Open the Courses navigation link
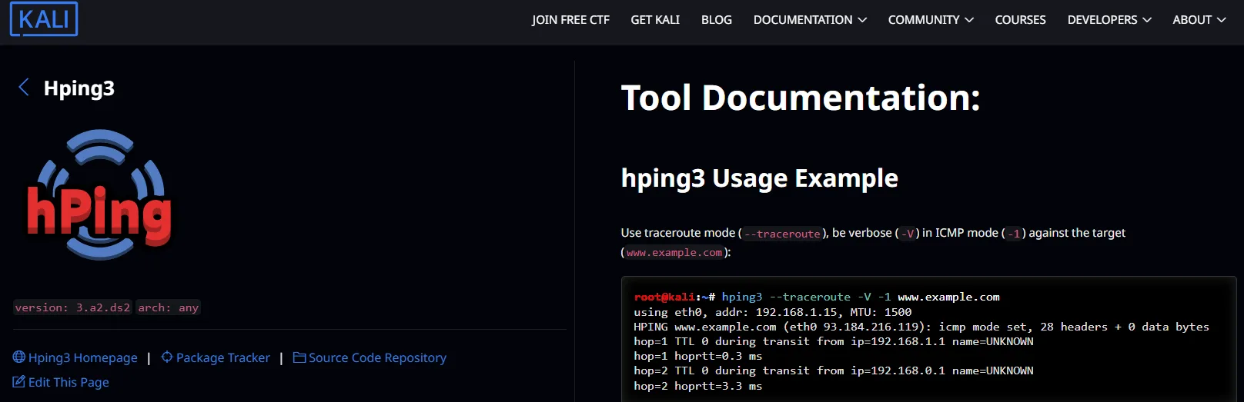This screenshot has height=402, width=1244. click(1020, 20)
